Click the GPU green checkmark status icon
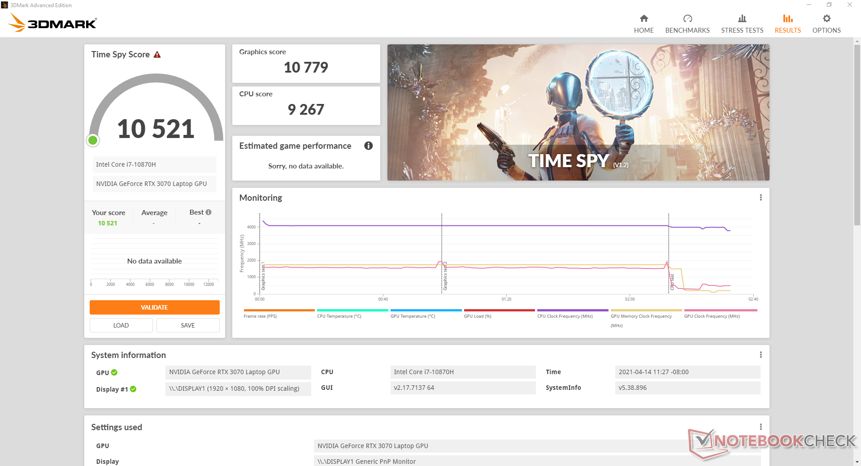861x466 pixels. coord(114,372)
